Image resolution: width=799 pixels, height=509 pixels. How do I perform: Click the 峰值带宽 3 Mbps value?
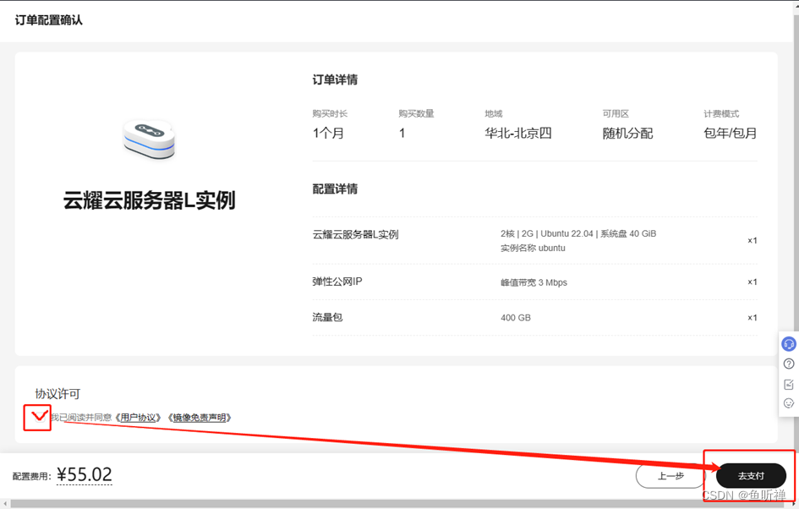click(x=534, y=282)
